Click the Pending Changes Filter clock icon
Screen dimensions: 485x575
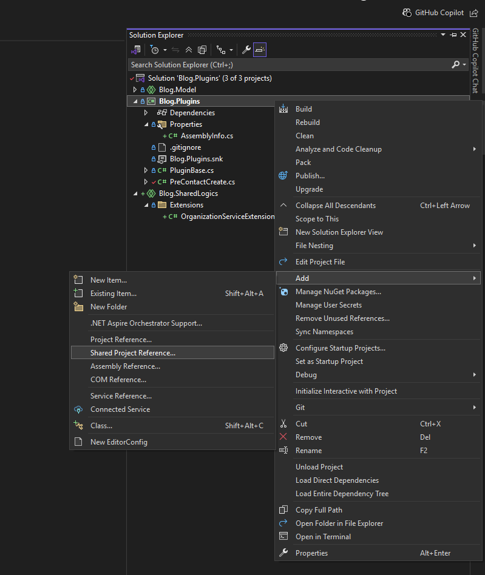point(154,50)
